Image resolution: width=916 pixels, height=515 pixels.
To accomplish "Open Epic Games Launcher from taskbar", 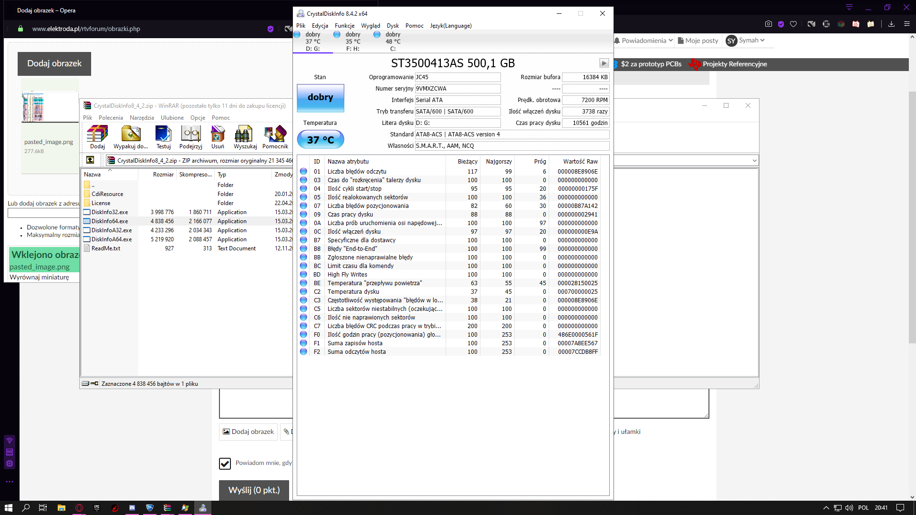I will (97, 508).
